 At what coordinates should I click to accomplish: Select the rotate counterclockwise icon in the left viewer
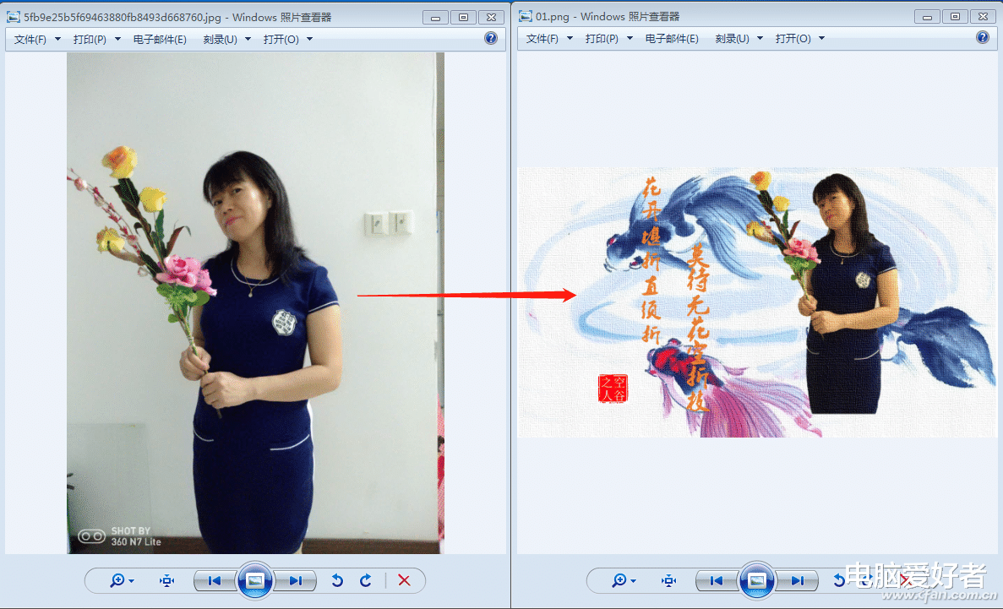pos(336,580)
